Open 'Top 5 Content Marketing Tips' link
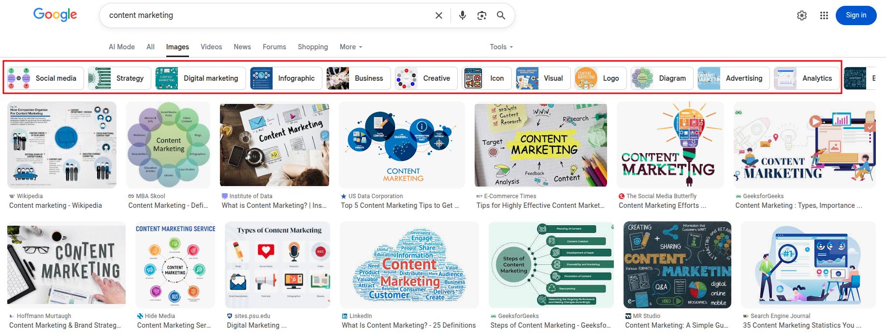 [400, 205]
